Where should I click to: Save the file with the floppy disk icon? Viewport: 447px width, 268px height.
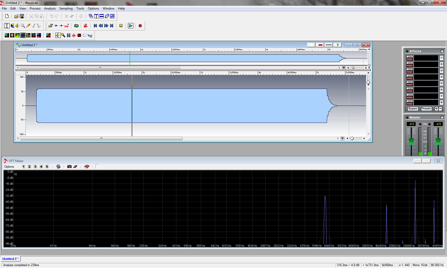point(22,16)
